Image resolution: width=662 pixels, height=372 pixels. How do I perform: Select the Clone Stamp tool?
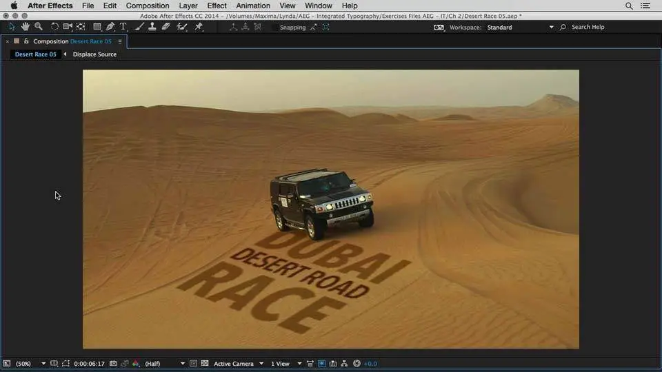(x=152, y=27)
